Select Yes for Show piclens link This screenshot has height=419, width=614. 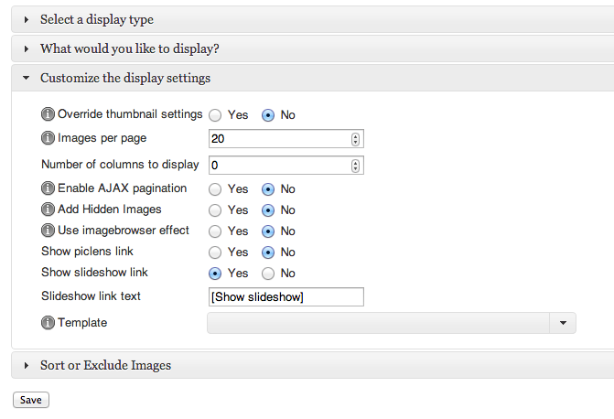pos(215,252)
